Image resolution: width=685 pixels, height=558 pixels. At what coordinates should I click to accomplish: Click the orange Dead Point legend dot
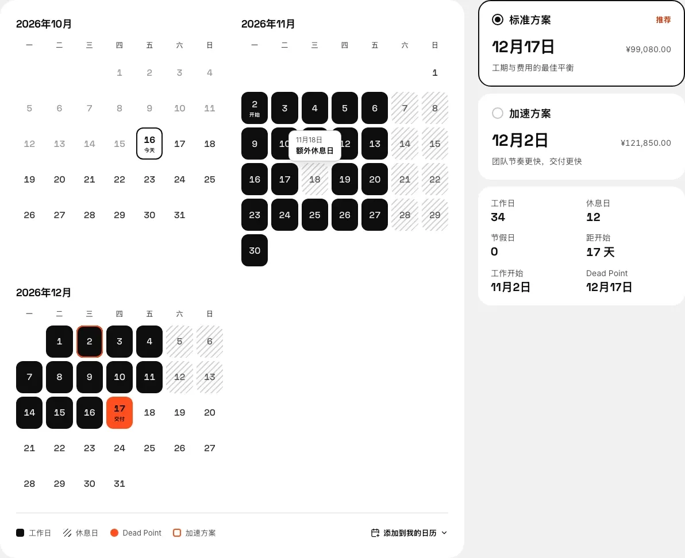pos(114,533)
